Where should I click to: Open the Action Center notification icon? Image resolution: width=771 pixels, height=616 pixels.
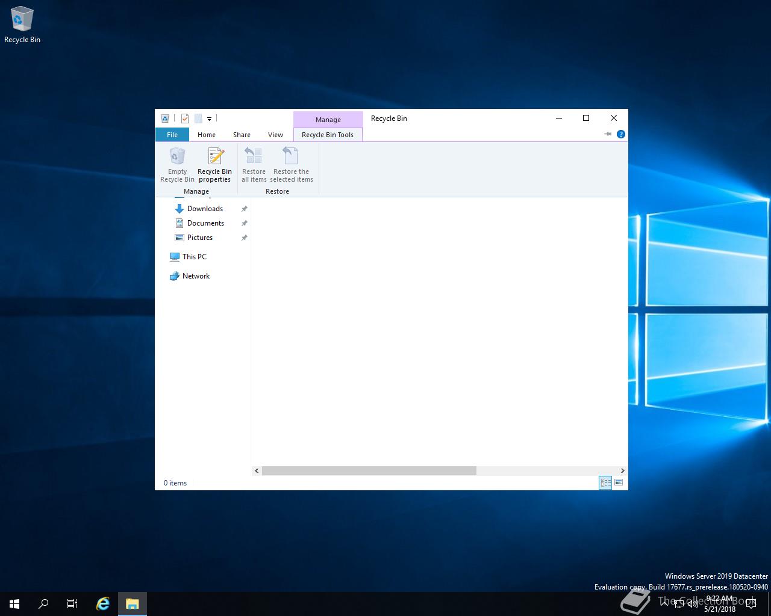coord(751,604)
